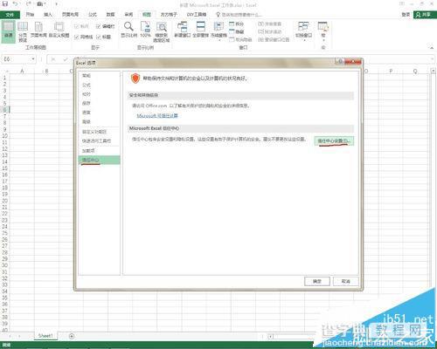Click the 显示比例 zoom magnifier icon

[128, 30]
